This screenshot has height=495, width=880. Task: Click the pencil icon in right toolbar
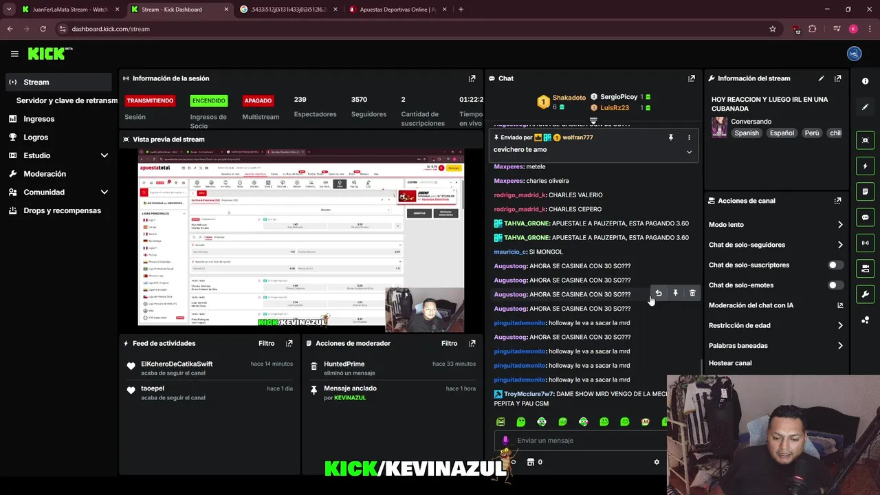coord(865,107)
